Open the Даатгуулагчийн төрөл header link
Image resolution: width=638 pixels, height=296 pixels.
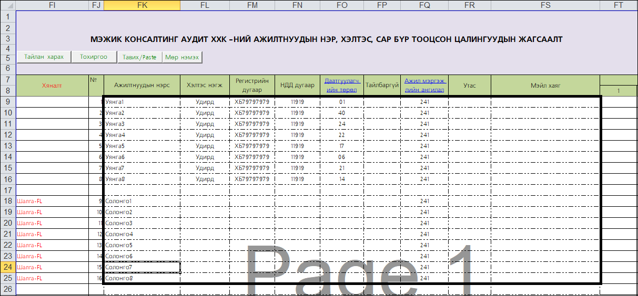(x=342, y=85)
